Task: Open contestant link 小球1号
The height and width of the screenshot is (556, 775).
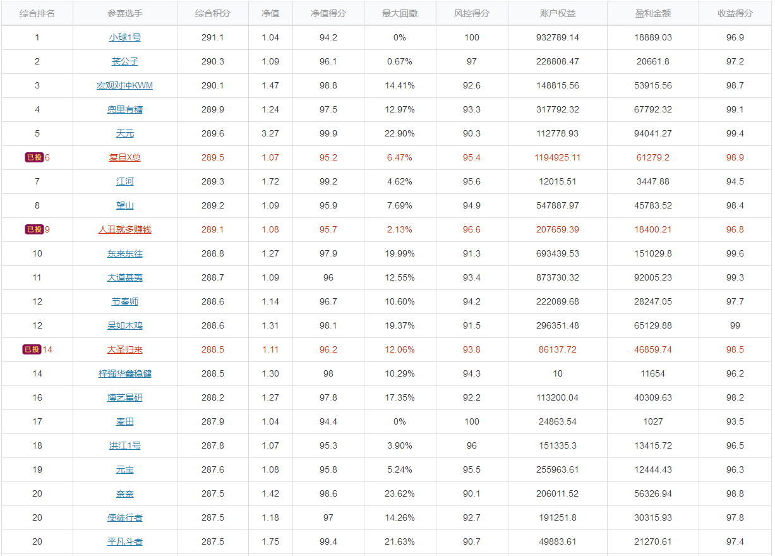Action: 124,37
